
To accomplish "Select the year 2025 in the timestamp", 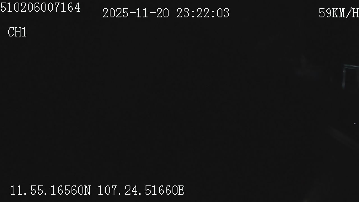I will (116, 13).
